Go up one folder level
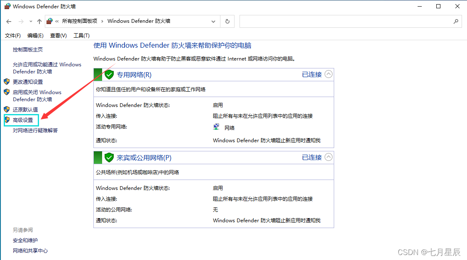 coord(39,22)
